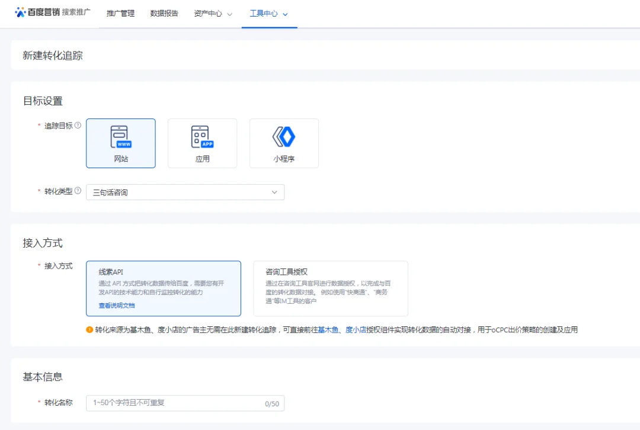
Task: Click the orange warning notice icon
Action: click(x=89, y=330)
